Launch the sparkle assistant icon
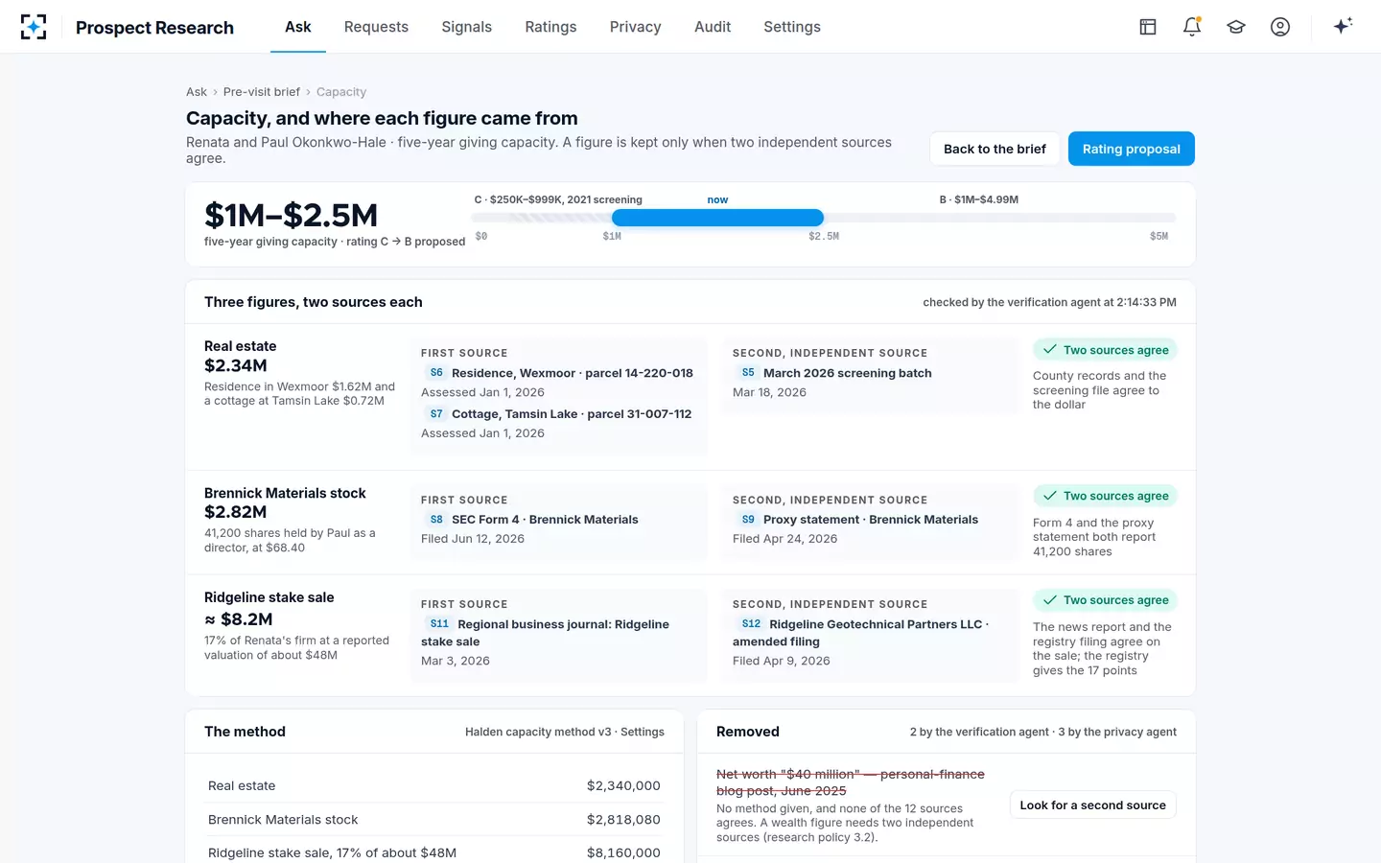The height and width of the screenshot is (863, 1381). [1343, 27]
